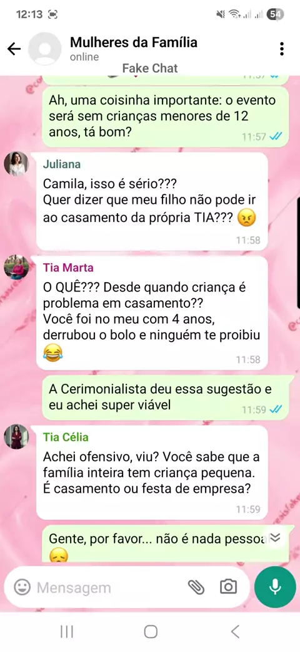Select the Cerimonialista message bubble
Viewport: 300px width, 652px height.
point(165,397)
